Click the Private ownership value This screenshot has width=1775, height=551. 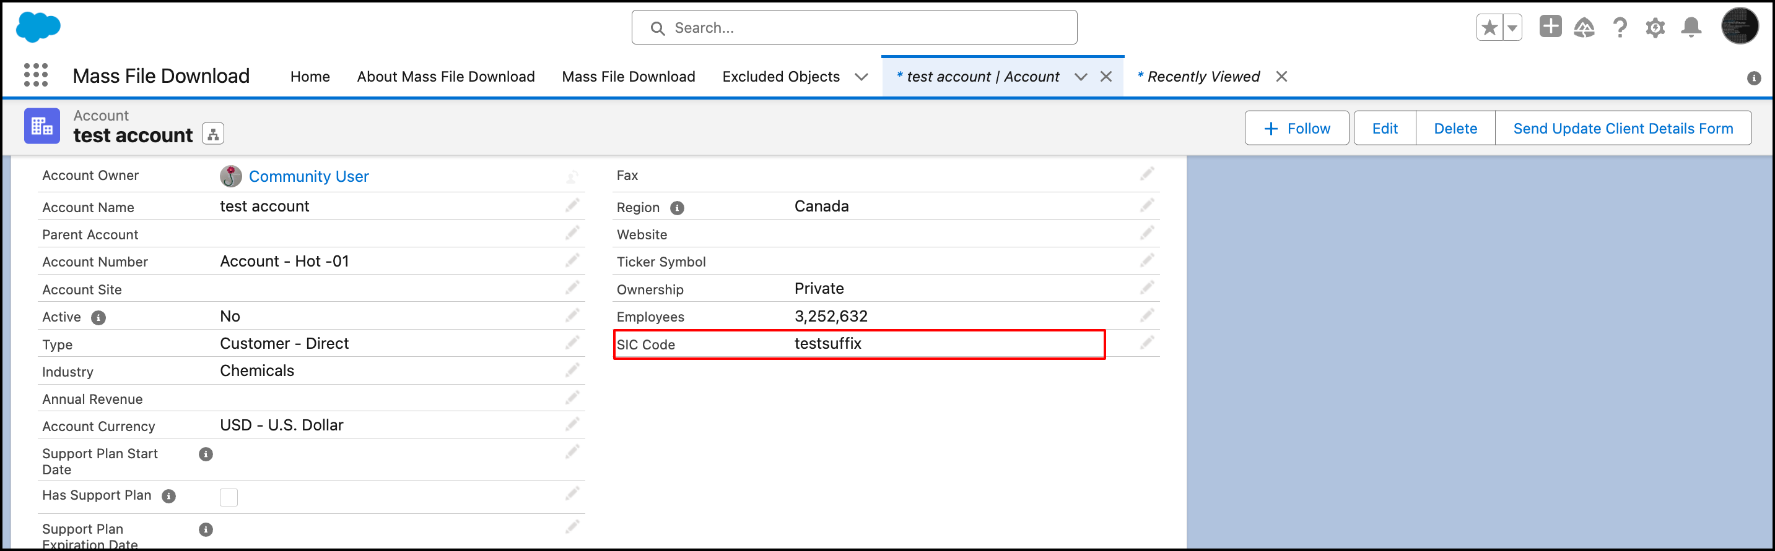(x=819, y=288)
